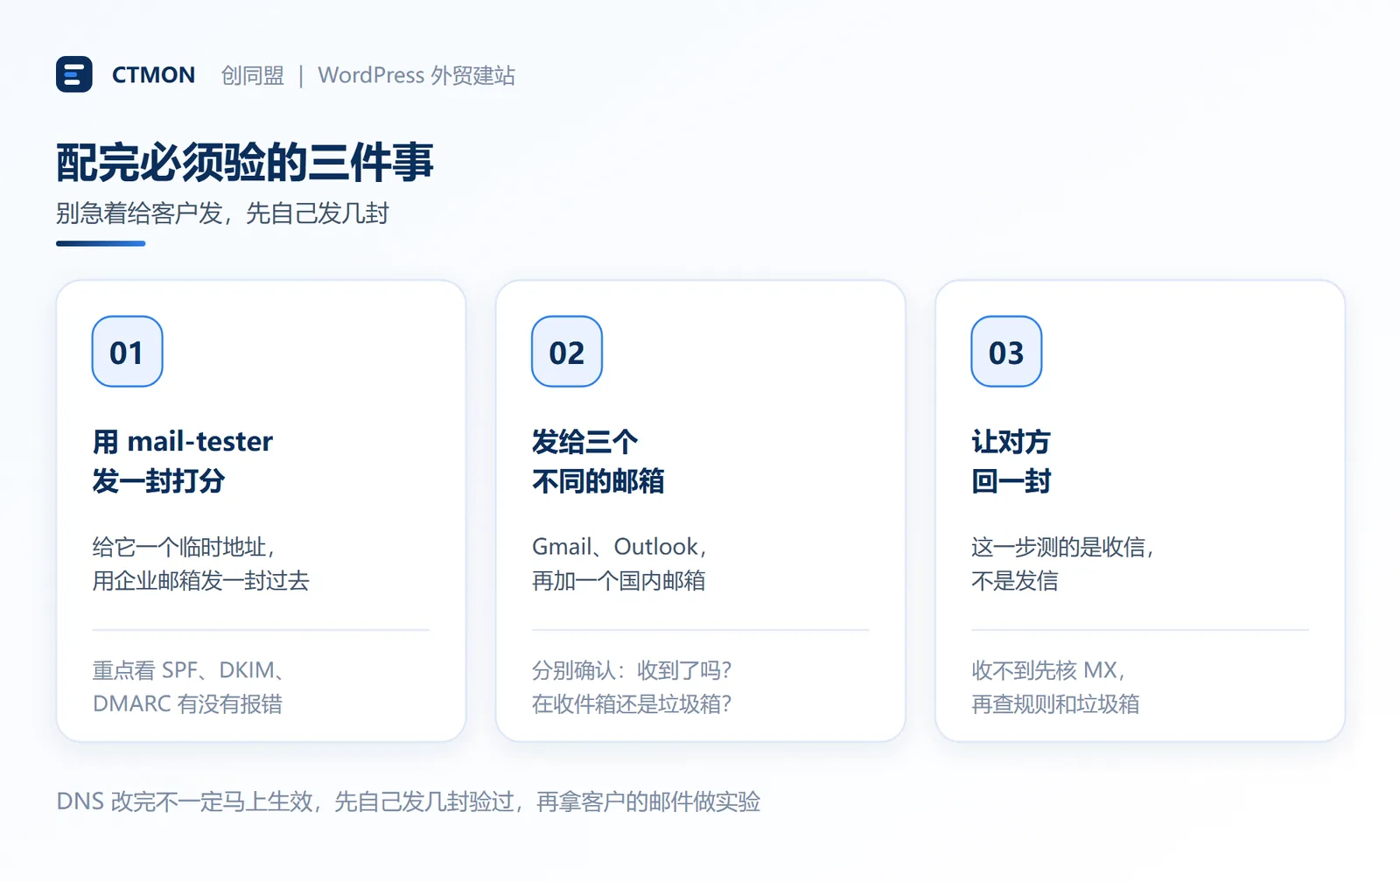The height and width of the screenshot is (882, 1400).
Task: Click the 02 number badge
Action: coord(567,352)
